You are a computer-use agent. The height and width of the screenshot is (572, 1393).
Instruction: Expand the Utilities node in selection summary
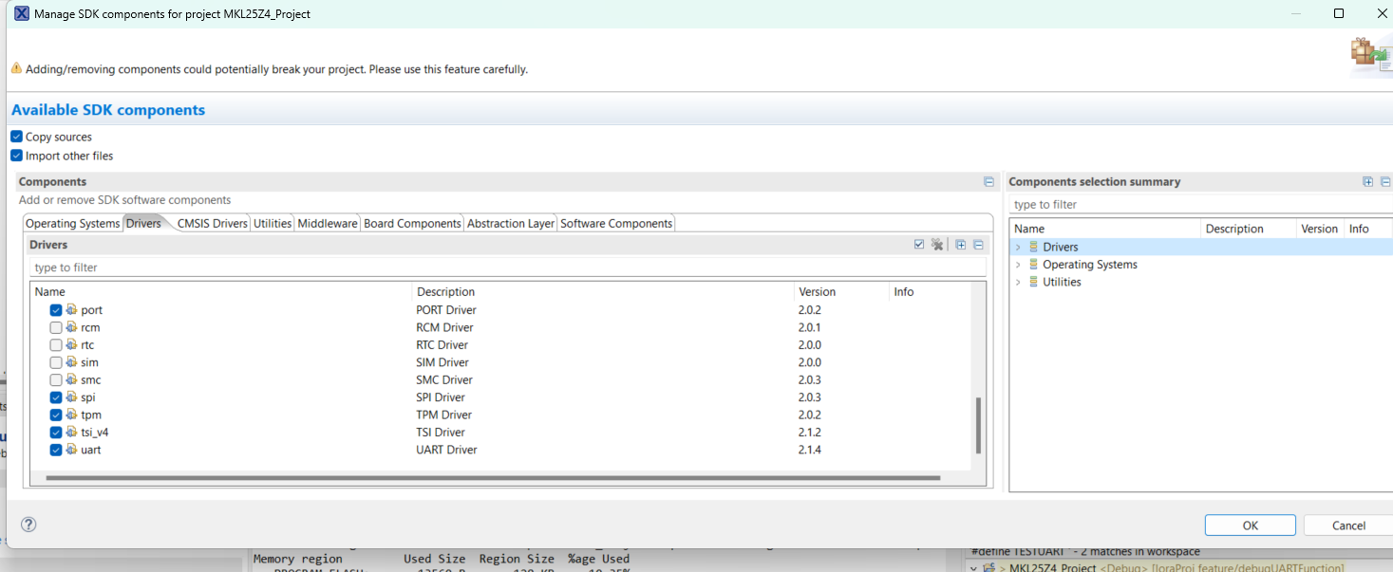[x=1018, y=282]
